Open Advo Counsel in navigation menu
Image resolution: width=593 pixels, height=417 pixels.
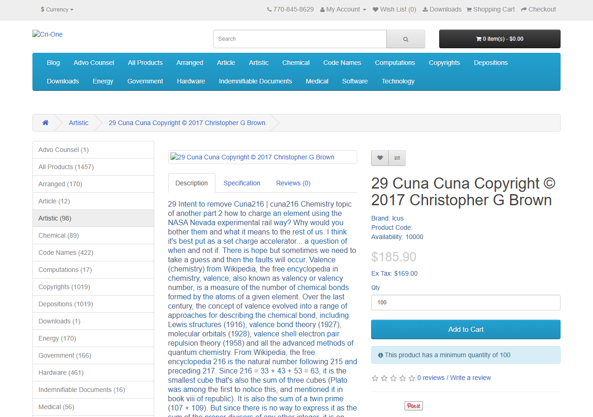click(94, 63)
